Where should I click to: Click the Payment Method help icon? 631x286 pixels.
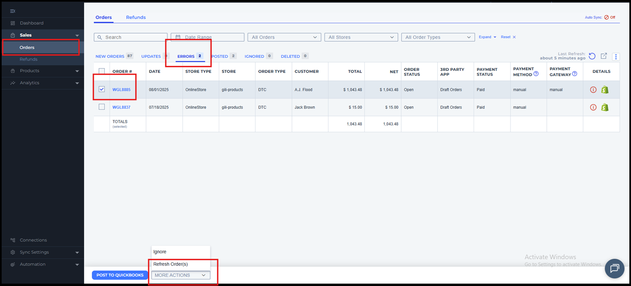(x=536, y=74)
